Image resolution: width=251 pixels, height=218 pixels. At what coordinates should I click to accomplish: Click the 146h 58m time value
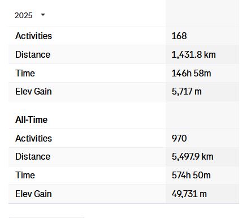coord(191,73)
